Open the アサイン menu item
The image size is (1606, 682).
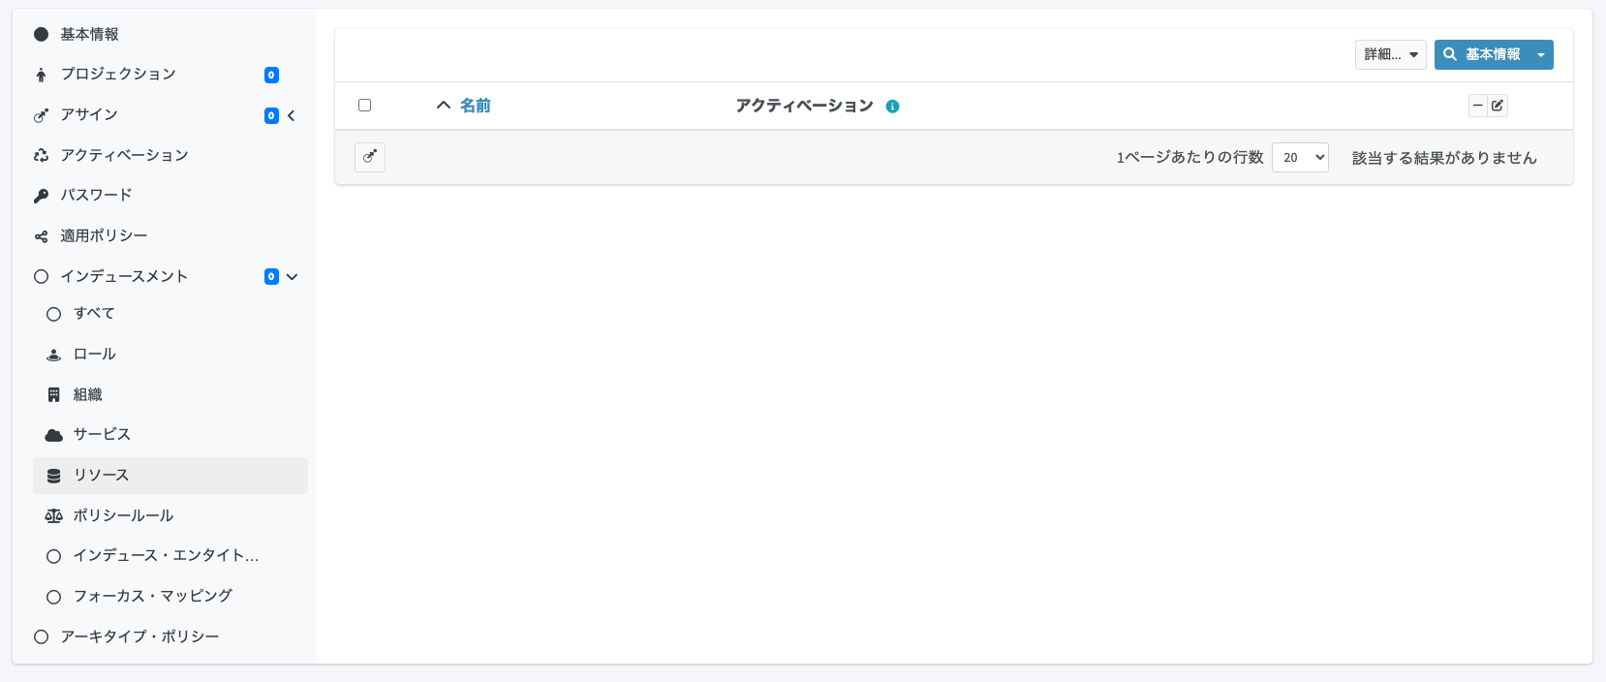click(x=170, y=115)
